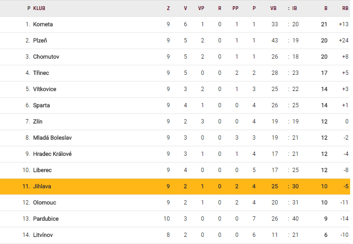Click the VP column header

201,8
